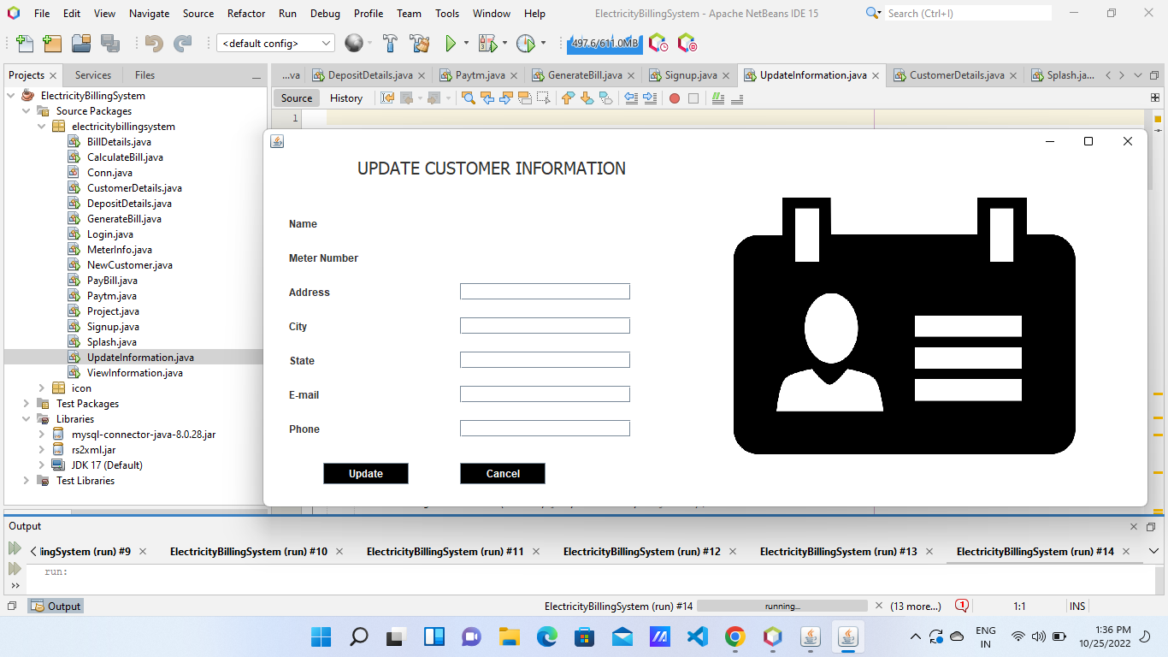Check memory usage on the heap indicator bar

coord(605,43)
